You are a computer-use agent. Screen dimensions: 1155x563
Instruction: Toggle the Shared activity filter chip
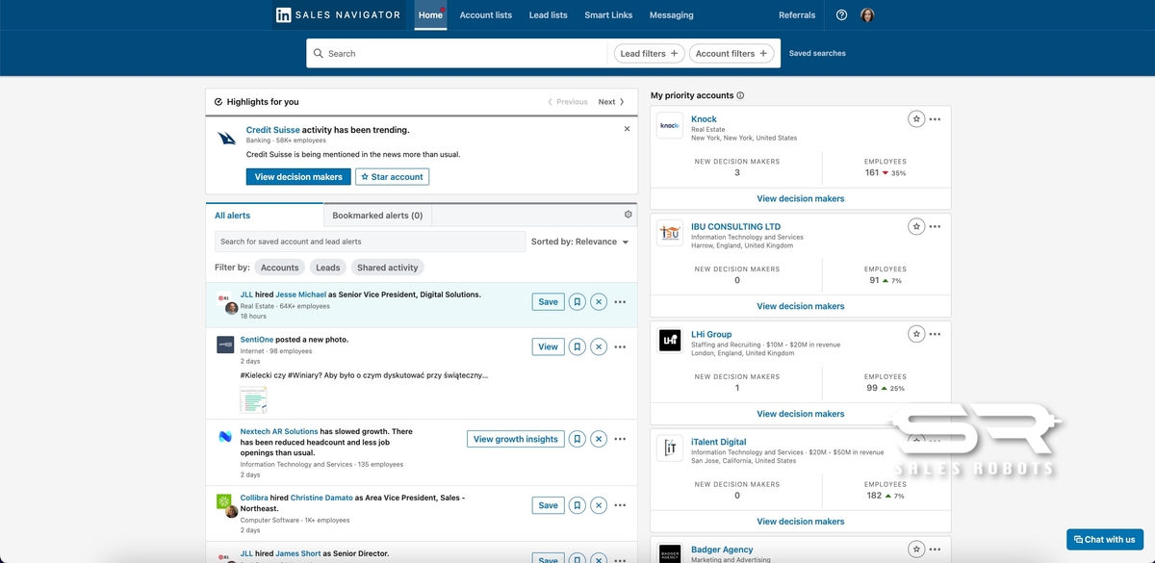pos(387,268)
